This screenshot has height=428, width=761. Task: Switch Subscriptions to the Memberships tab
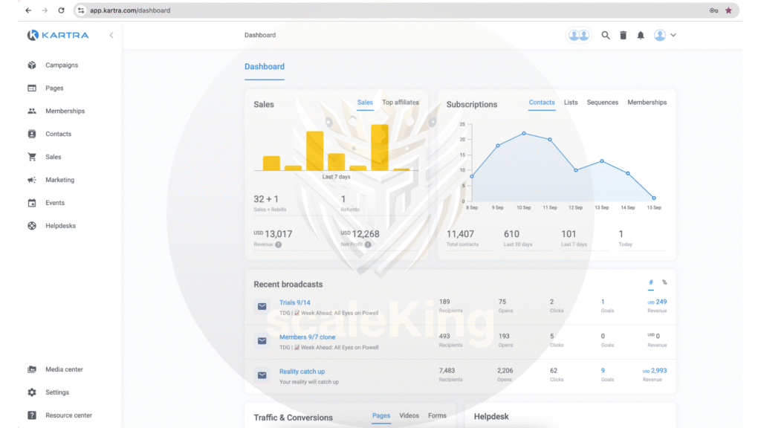(x=647, y=103)
